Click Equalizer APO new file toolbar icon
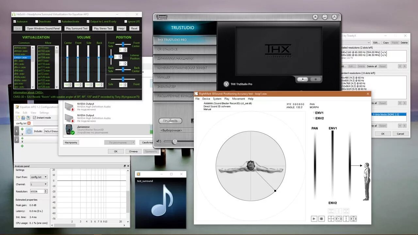This screenshot has height=235, width=418. [x=18, y=117]
